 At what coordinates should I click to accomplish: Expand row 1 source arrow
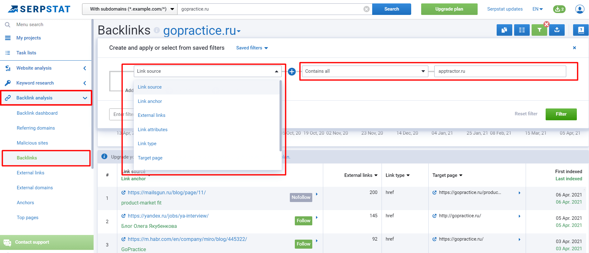(x=317, y=194)
